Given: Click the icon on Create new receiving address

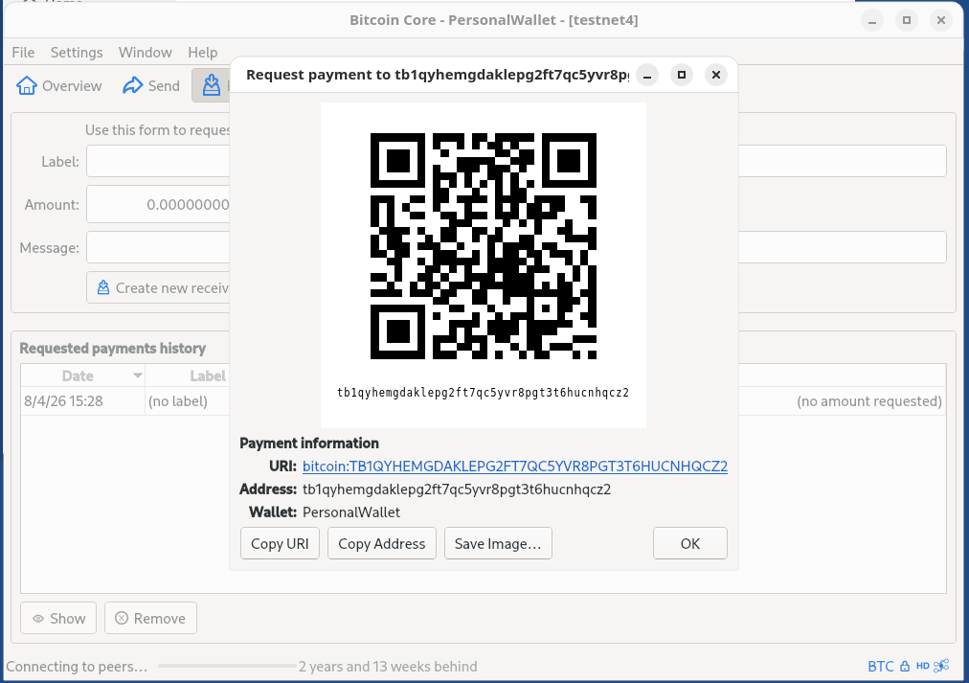Looking at the screenshot, I should click(103, 287).
